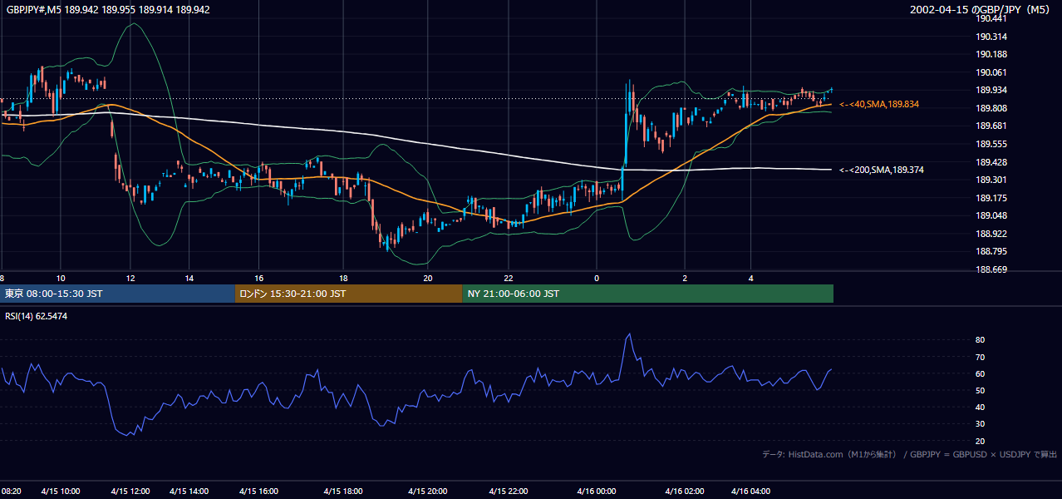This screenshot has width=1062, height=499.
Task: Click the RSI axis level 40
Action: [x=981, y=407]
